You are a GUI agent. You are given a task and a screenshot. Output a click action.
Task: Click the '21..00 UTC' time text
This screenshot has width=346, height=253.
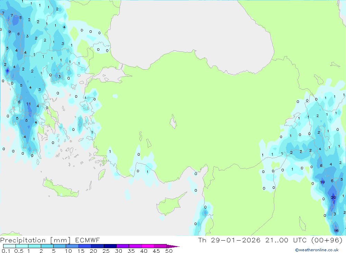(286, 240)
